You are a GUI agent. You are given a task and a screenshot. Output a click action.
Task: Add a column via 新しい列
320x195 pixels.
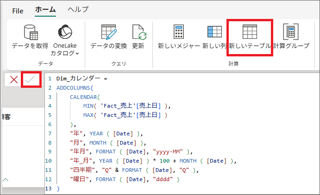[x=214, y=32]
